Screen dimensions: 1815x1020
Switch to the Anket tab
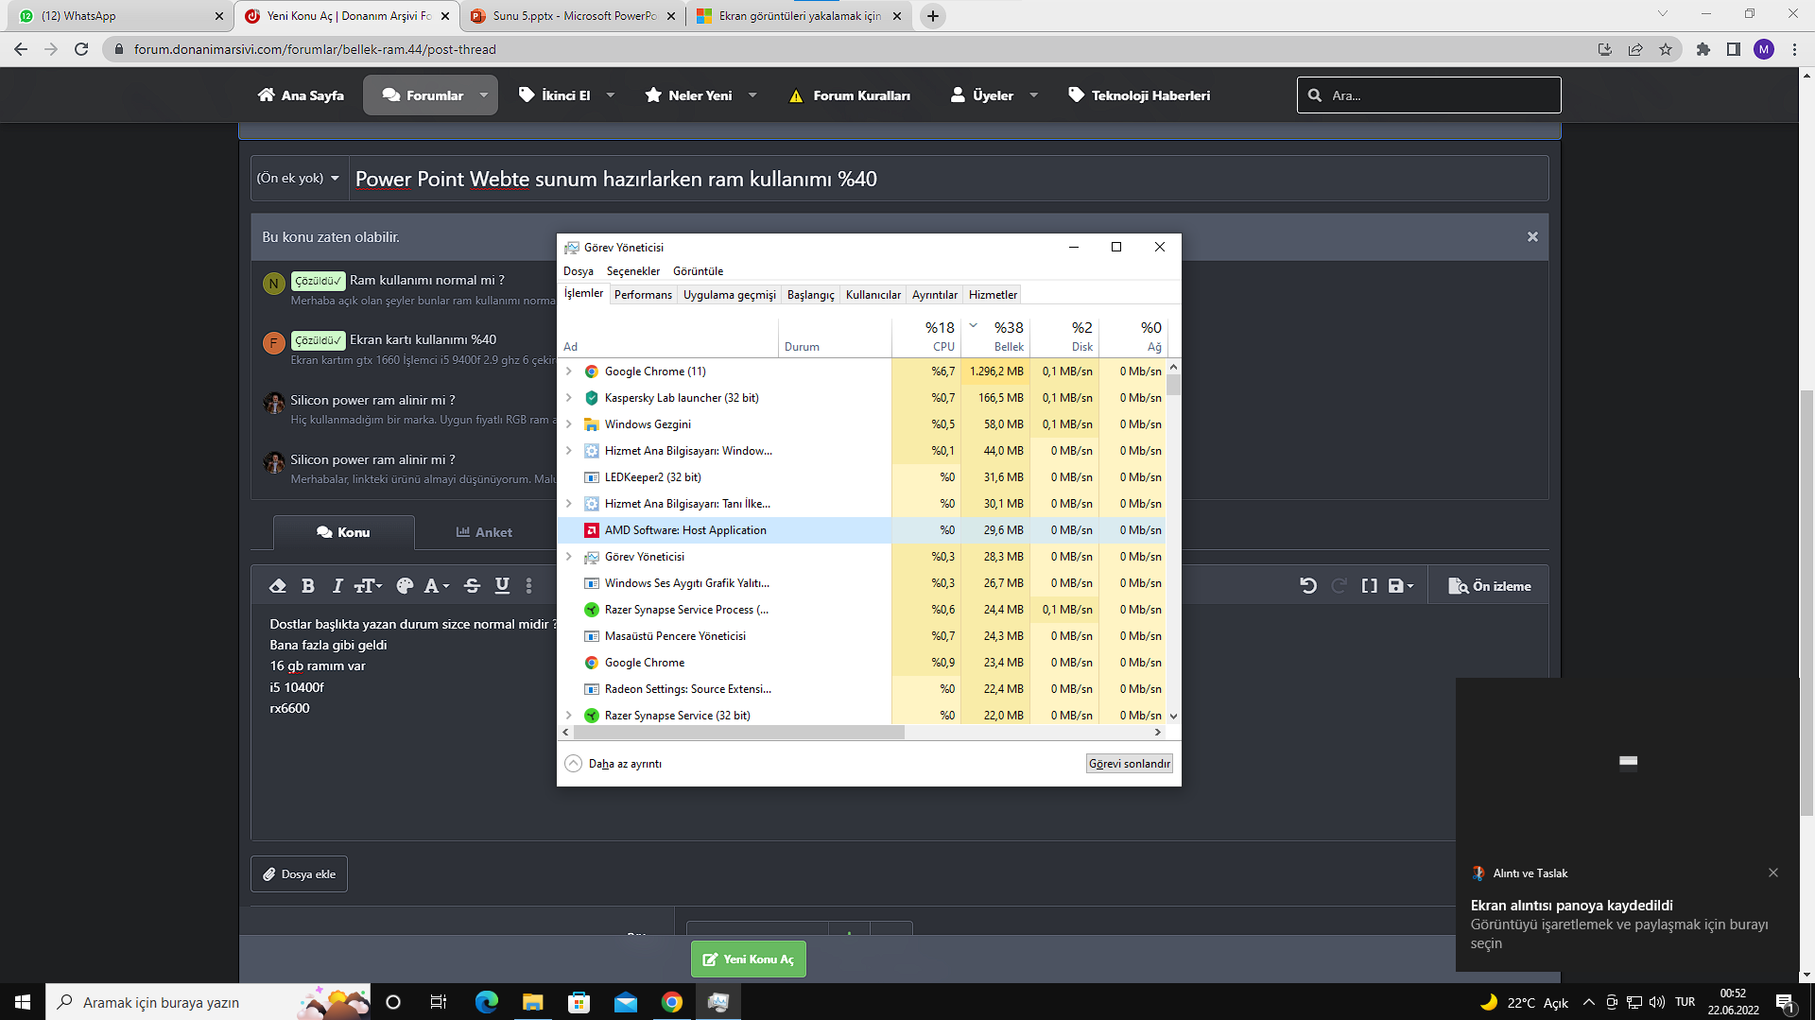tap(484, 532)
